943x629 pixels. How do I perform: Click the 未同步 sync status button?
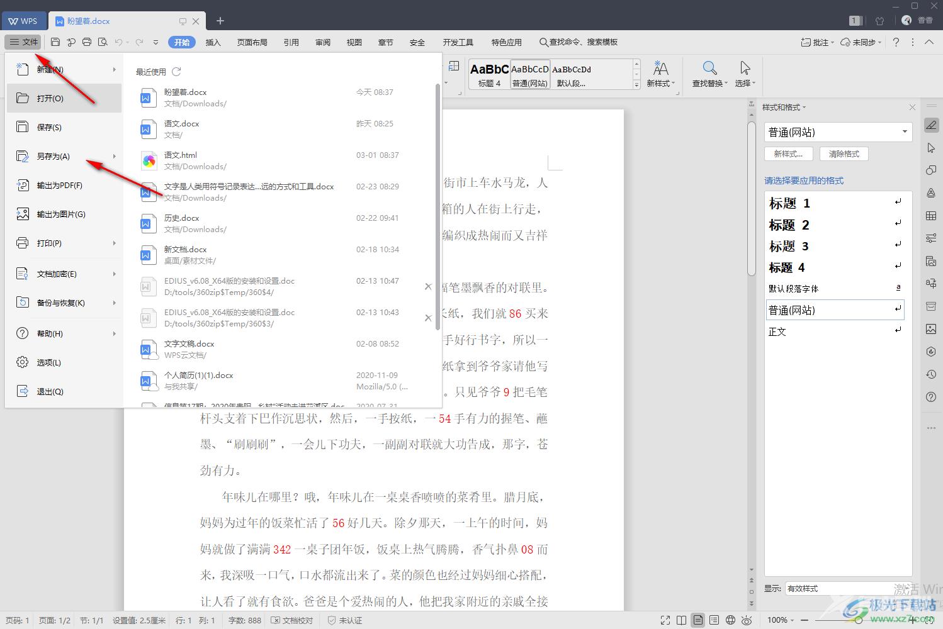point(861,42)
